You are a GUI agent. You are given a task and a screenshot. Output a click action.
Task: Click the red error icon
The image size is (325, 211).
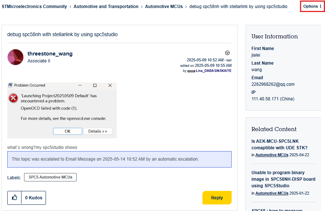(13, 98)
